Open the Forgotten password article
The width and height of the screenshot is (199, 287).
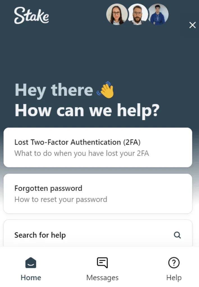click(x=48, y=188)
